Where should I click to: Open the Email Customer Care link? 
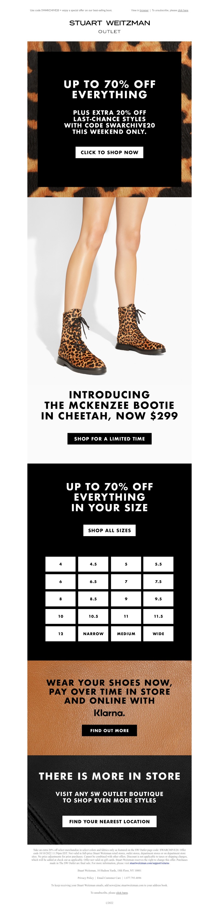tap(109, 878)
